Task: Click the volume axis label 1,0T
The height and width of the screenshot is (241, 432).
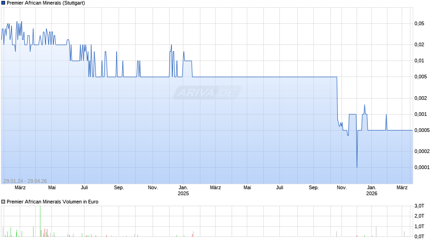Action: pos(419,226)
